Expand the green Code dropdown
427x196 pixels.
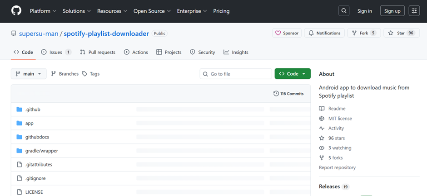293,74
